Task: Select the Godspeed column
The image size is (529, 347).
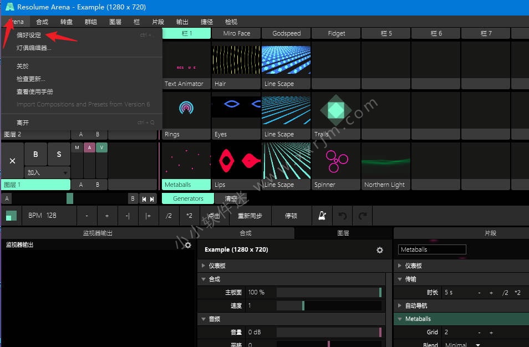Action: (287, 33)
